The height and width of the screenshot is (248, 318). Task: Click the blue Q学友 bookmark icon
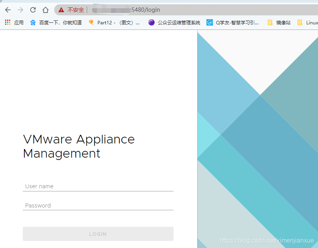pyautogui.click(x=210, y=22)
